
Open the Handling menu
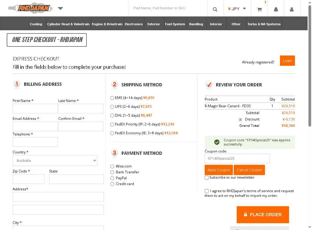196,24
